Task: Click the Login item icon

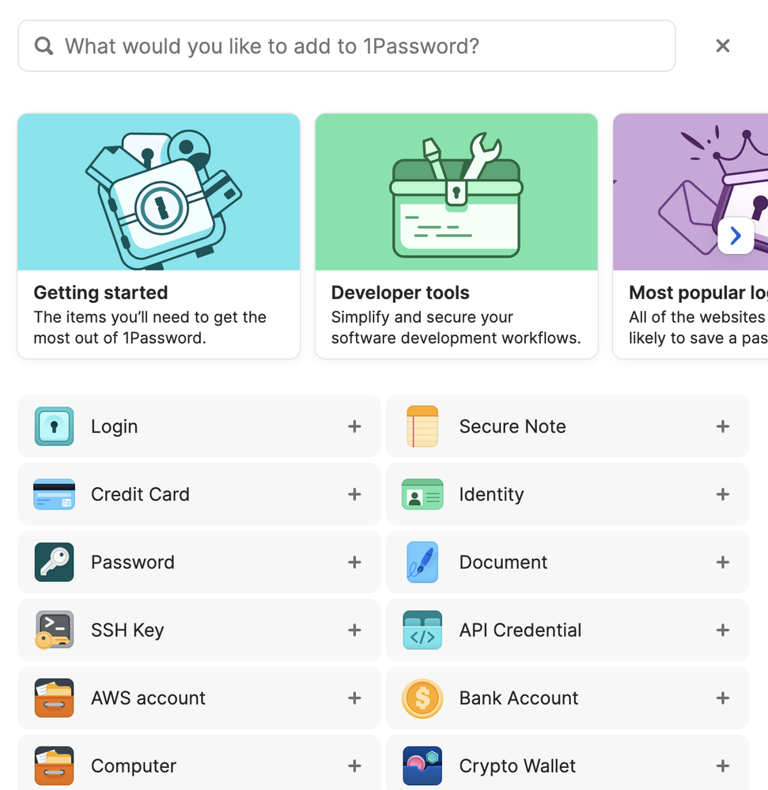Action: pyautogui.click(x=54, y=426)
